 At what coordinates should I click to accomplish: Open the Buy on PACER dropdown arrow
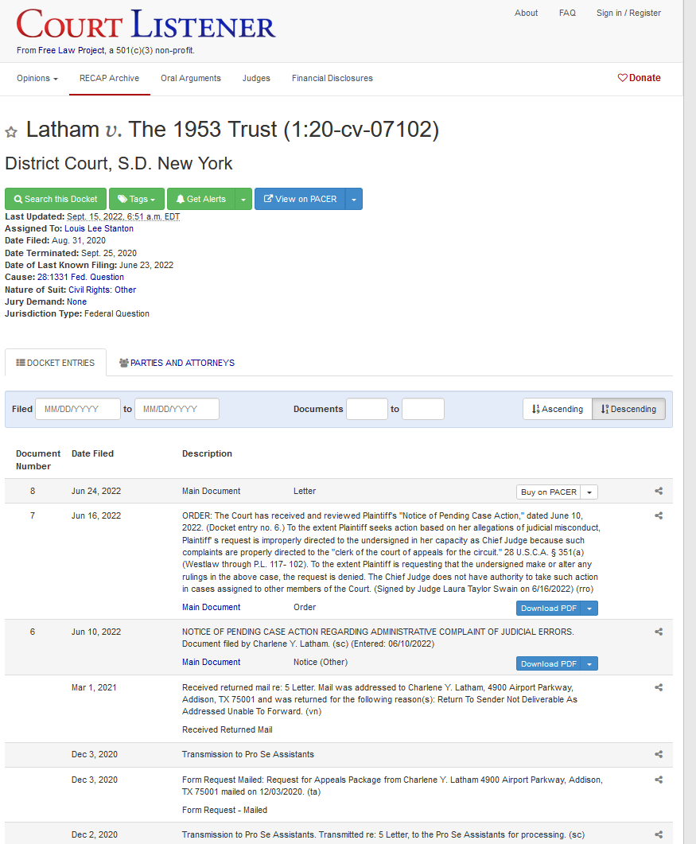pyautogui.click(x=589, y=492)
